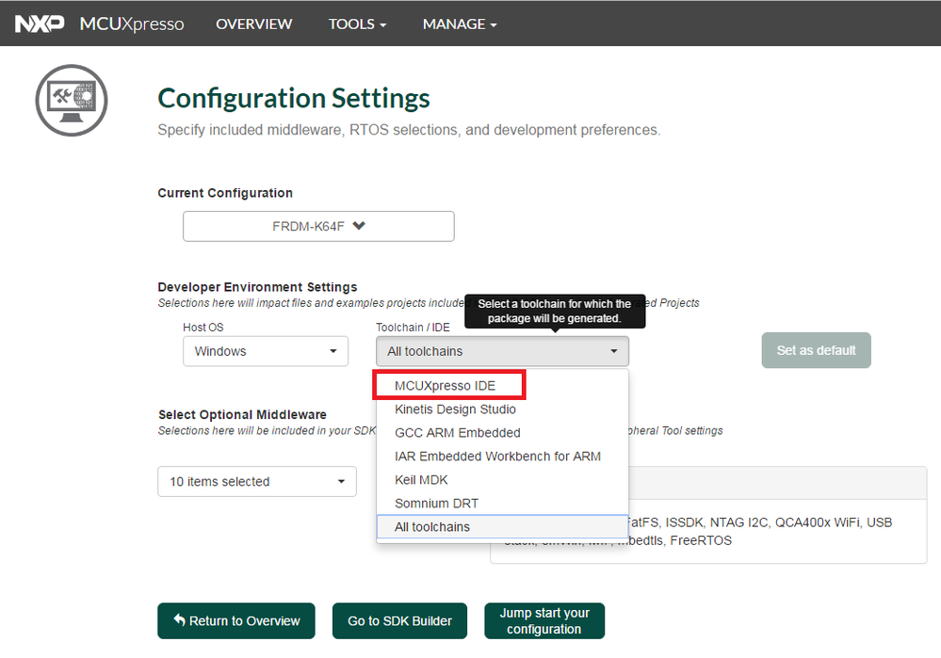This screenshot has width=941, height=658.
Task: Open the OVERVIEW menu item
Action: click(253, 24)
